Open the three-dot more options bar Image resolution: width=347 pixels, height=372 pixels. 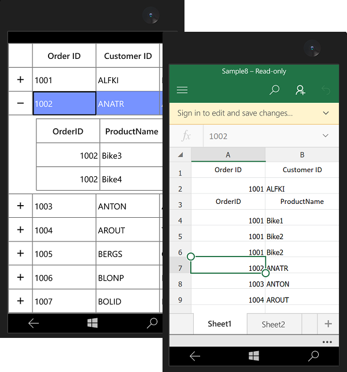(327, 342)
